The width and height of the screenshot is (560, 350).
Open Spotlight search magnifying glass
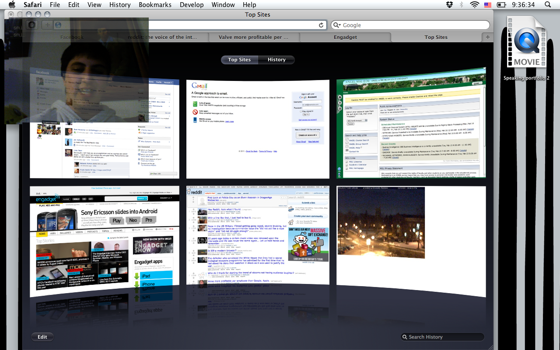coord(548,5)
